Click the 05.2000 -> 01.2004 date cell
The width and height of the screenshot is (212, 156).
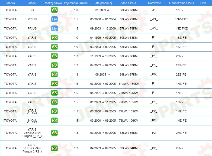103,19
